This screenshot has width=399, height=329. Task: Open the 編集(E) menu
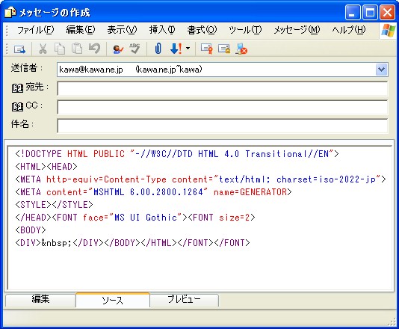tap(81, 30)
